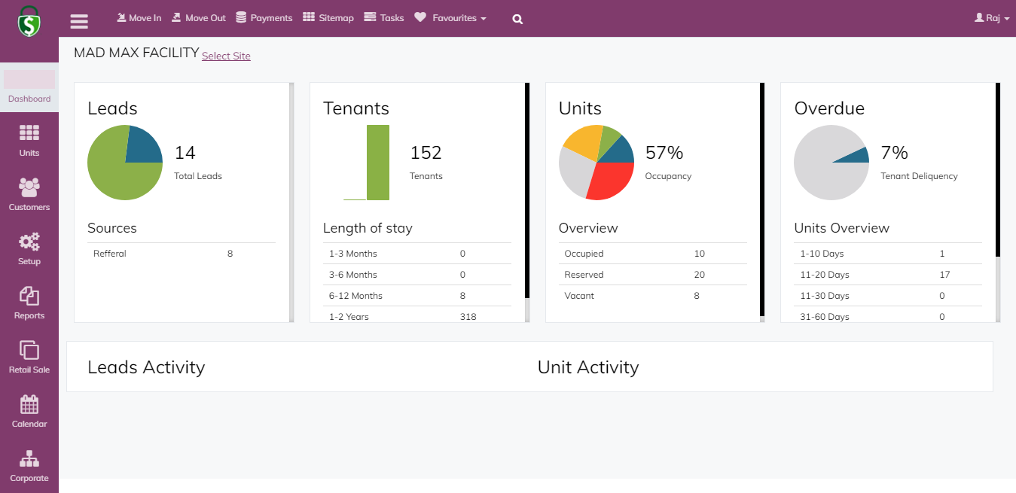Viewport: 1016px width, 493px height.
Task: Click the Sources subheading
Action: click(112, 228)
